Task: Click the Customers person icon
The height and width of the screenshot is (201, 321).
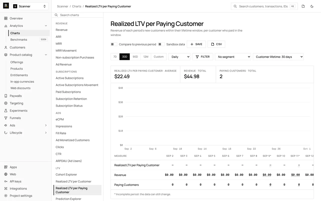Action: [x=6, y=47]
